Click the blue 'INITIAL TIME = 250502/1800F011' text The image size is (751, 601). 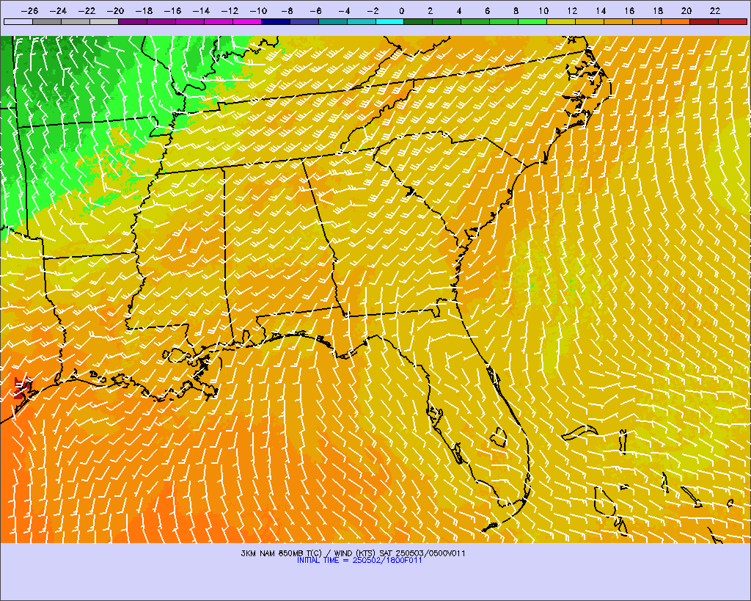point(359,560)
